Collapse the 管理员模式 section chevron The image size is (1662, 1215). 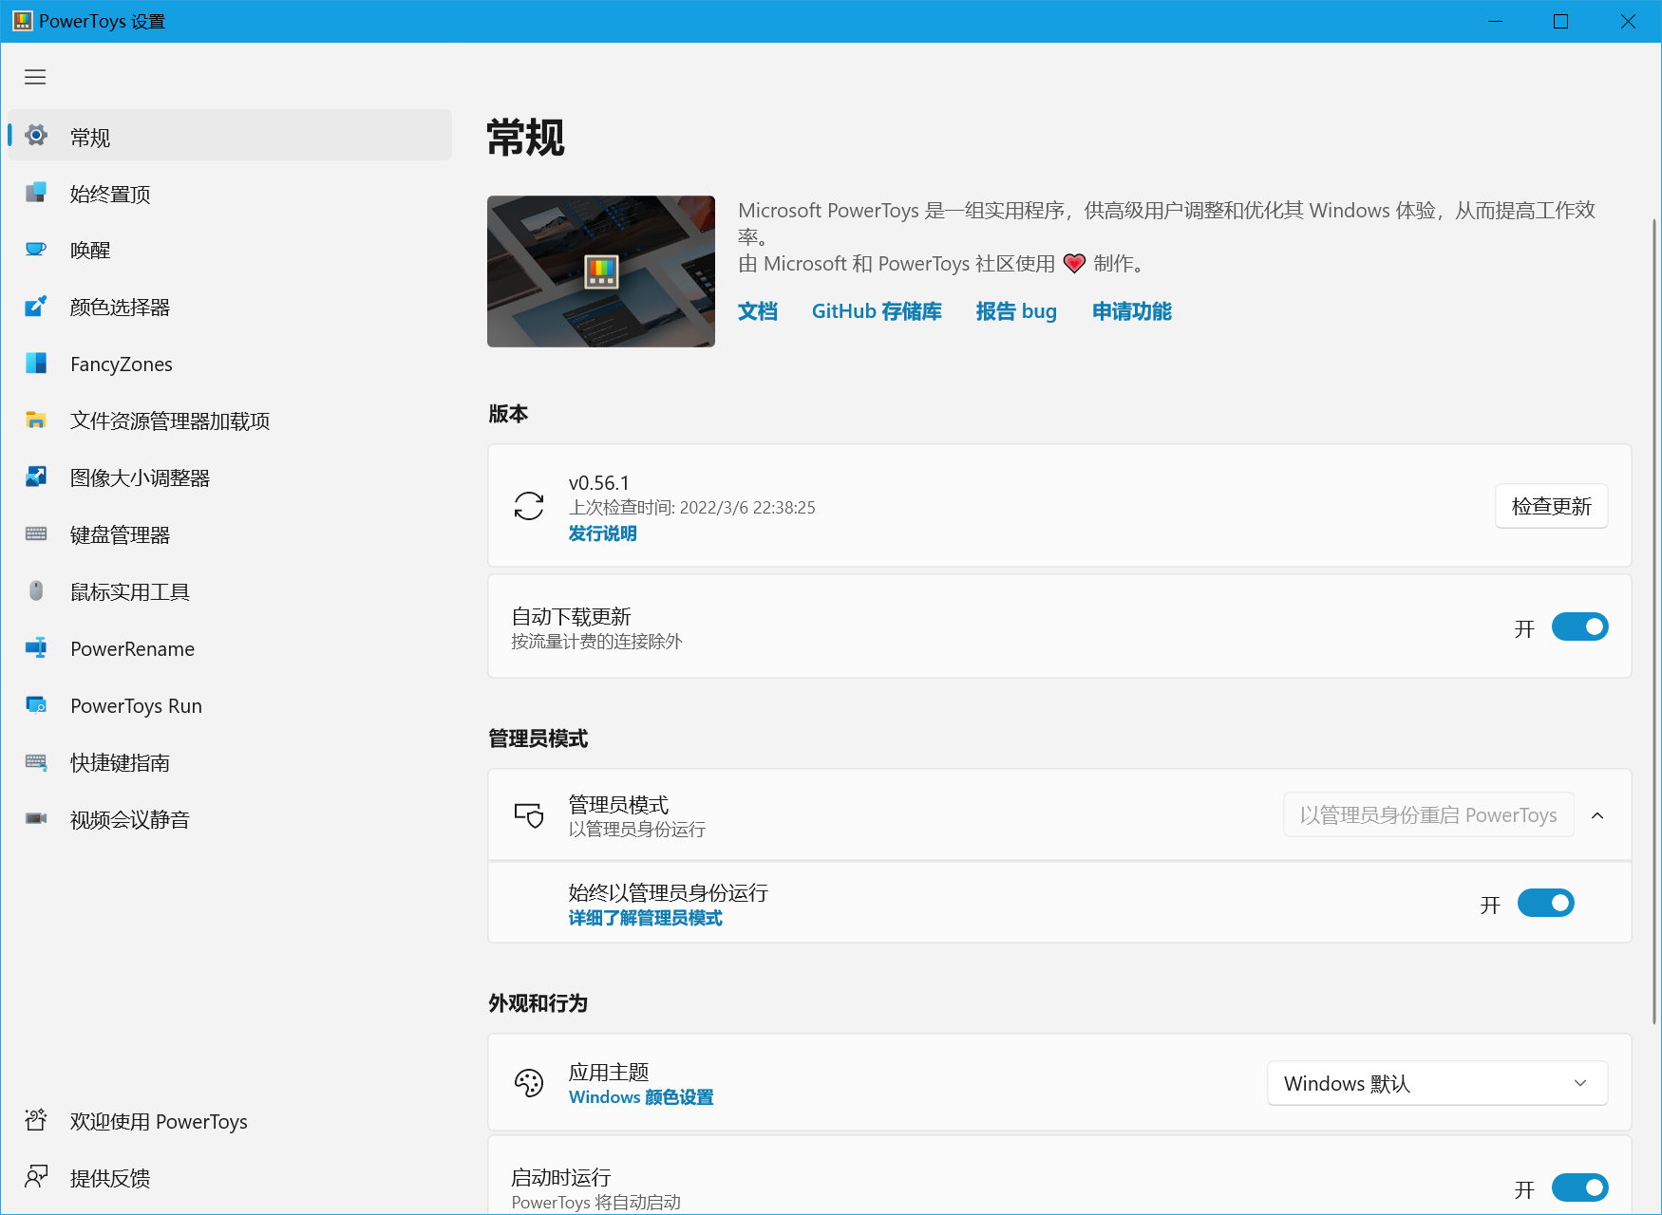click(x=1597, y=815)
